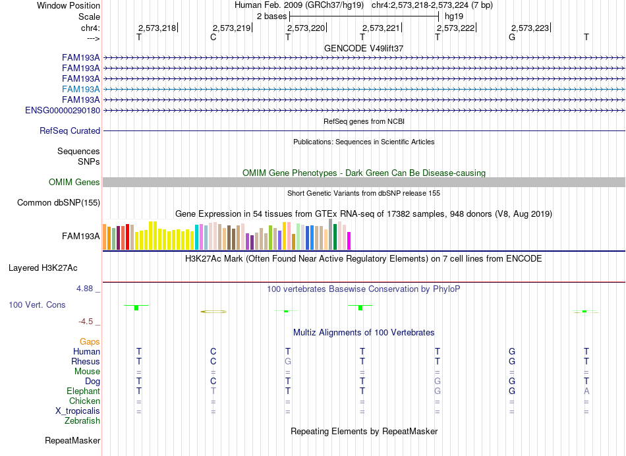
Task: Click the Zebrafish species label
Action: 82,420
